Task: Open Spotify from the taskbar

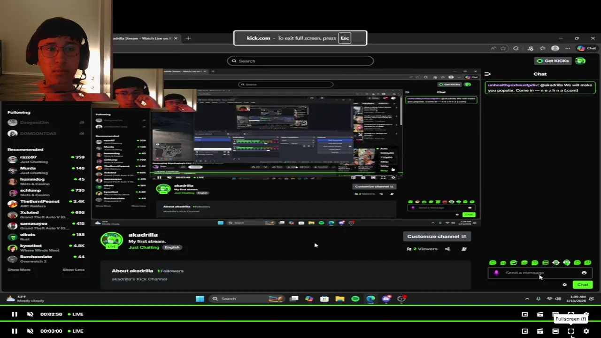Action: pos(355,299)
